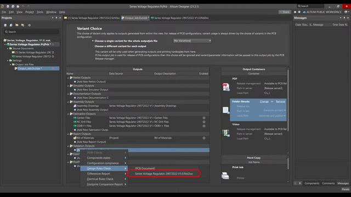Click the Assembly Drawings output icon
351x197 pixels.
click(75, 106)
